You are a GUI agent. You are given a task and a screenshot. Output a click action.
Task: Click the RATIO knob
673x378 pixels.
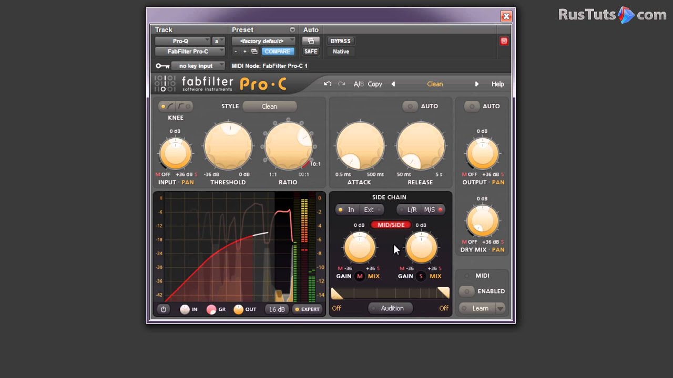point(288,146)
